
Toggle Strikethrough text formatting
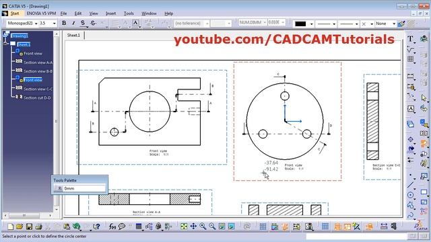(x=93, y=23)
